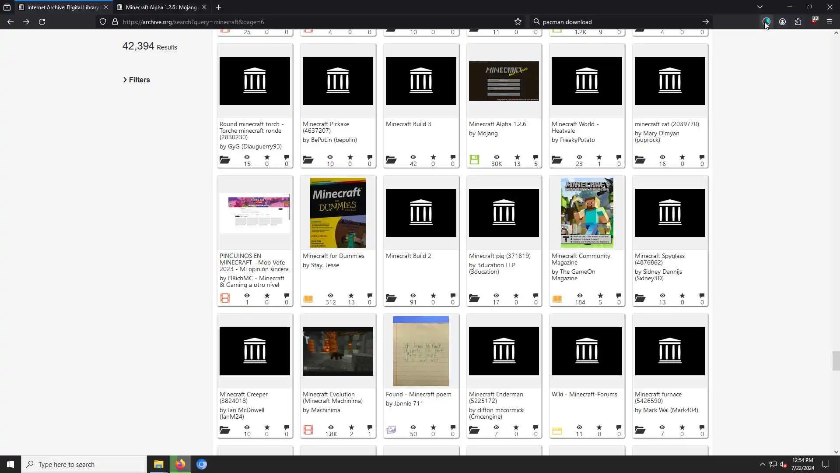Expand the Filters section
Screen dimensions: 840x473
(136, 80)
